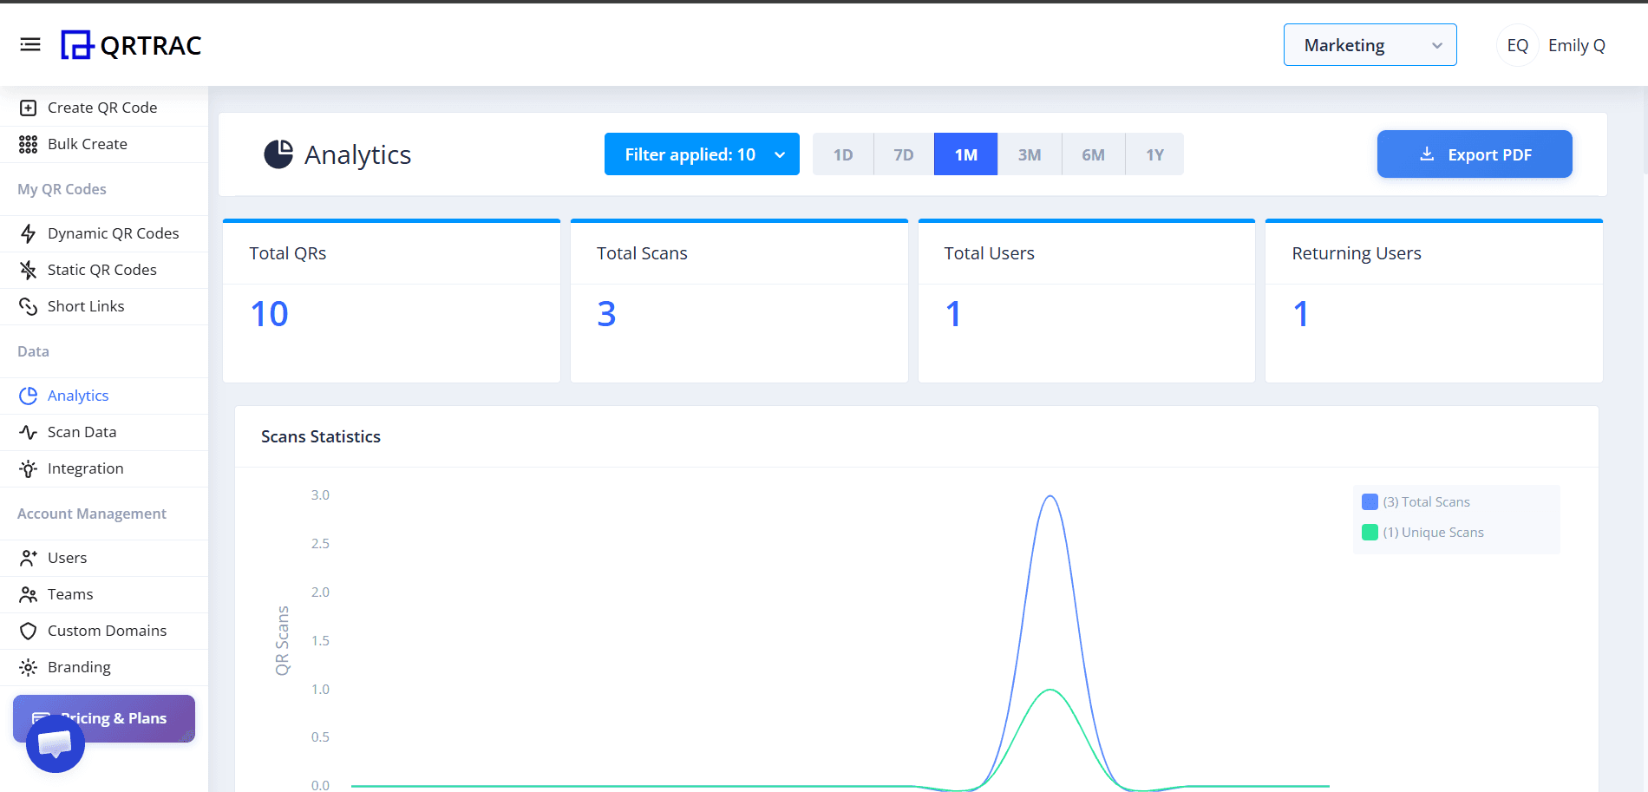Click the My QR Codes section label

(x=62, y=189)
